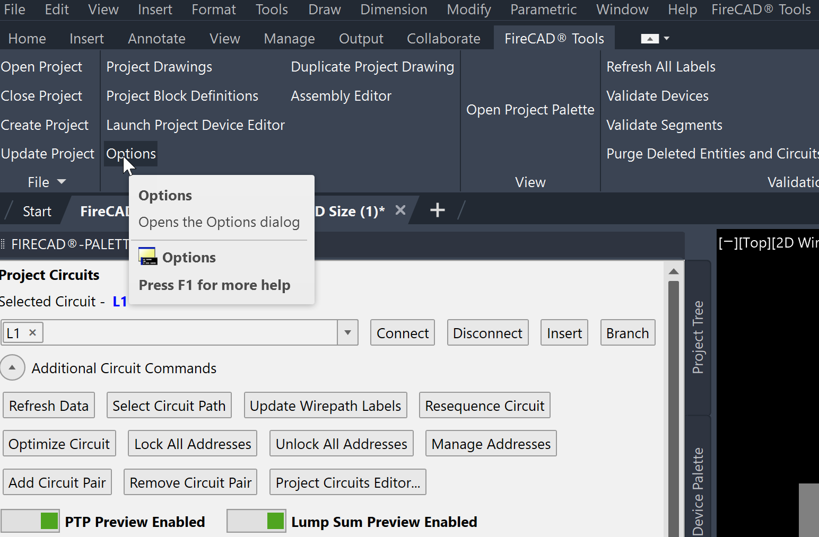Open Project Drawings command
This screenshot has height=537, width=819.
[159, 67]
